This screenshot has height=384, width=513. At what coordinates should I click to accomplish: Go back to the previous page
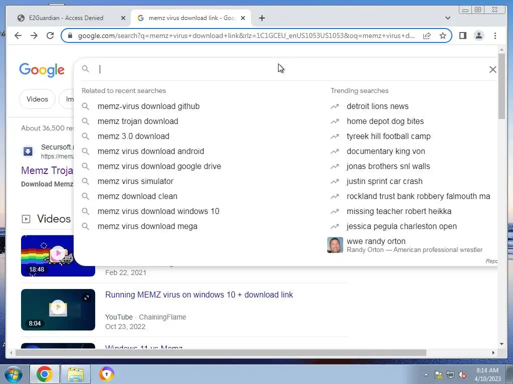pos(18,35)
